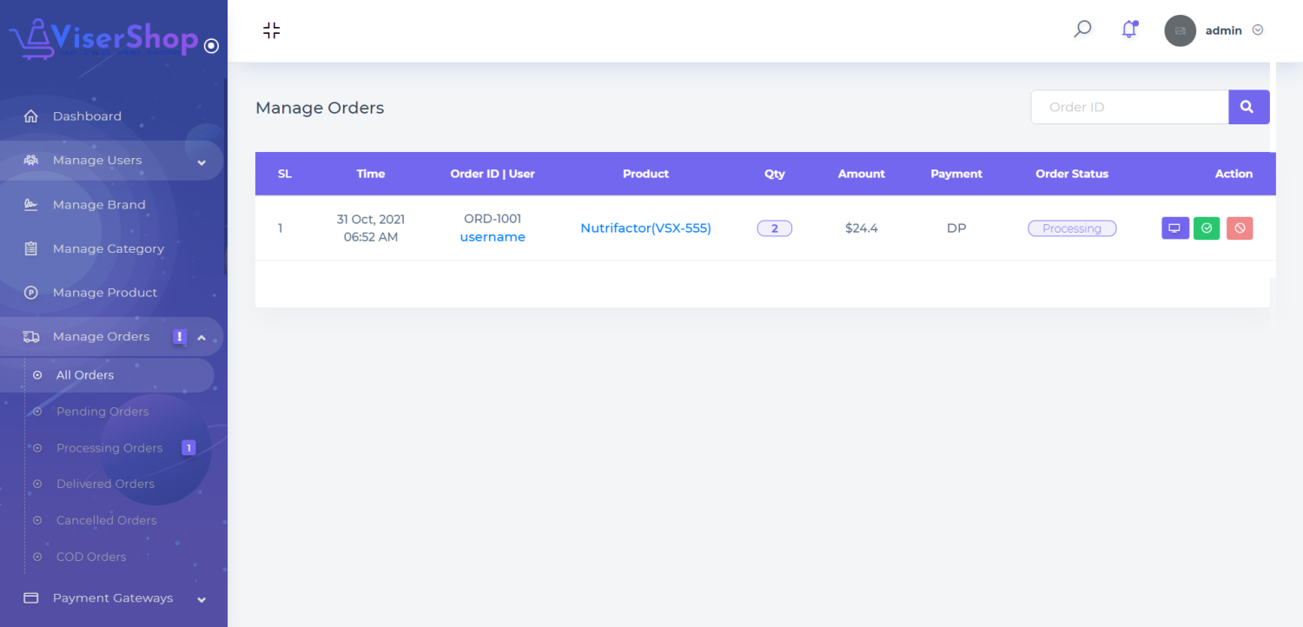Click the purple order details monitor icon
Screen dimensions: 1303x627
pyautogui.click(x=1174, y=228)
